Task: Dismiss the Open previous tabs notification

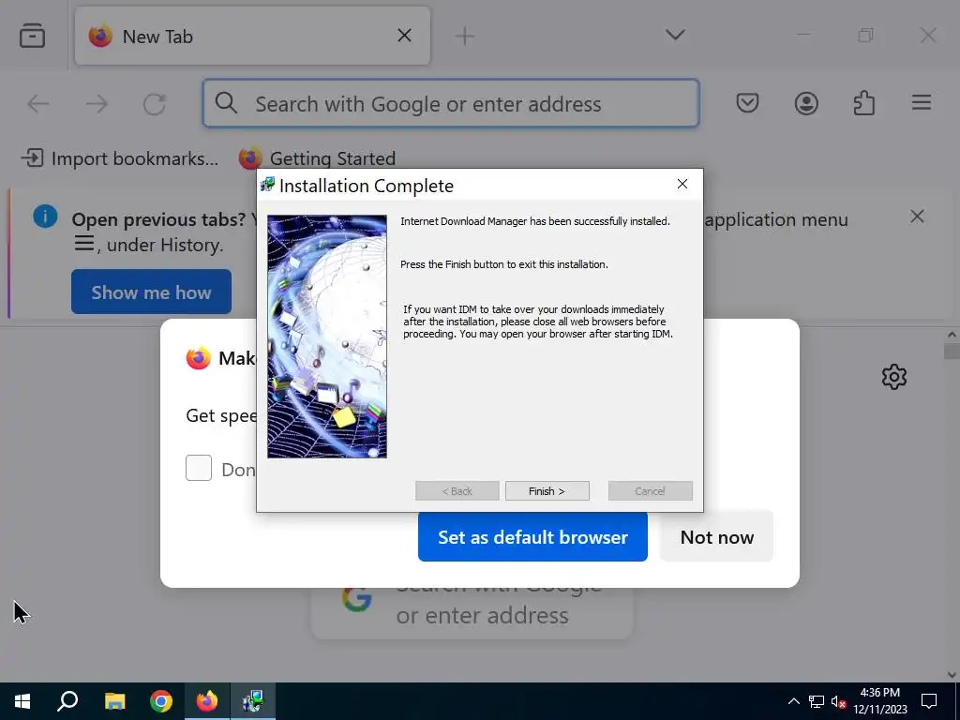Action: coord(917,217)
